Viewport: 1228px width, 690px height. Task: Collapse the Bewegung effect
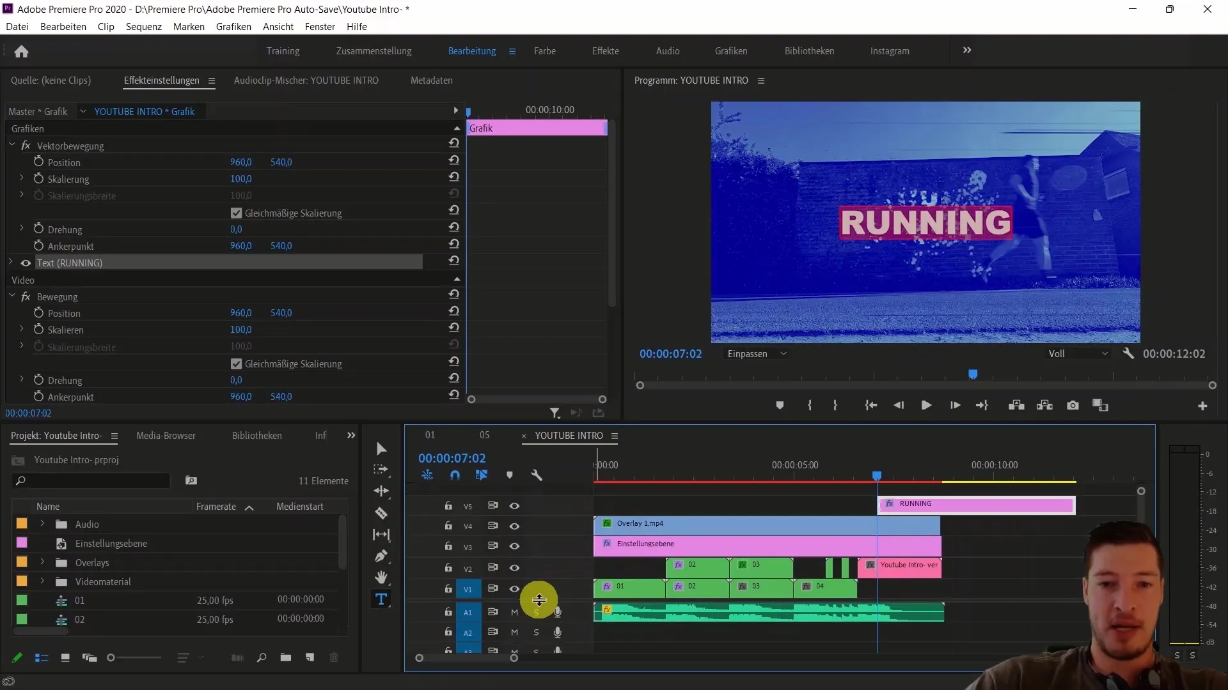(12, 296)
